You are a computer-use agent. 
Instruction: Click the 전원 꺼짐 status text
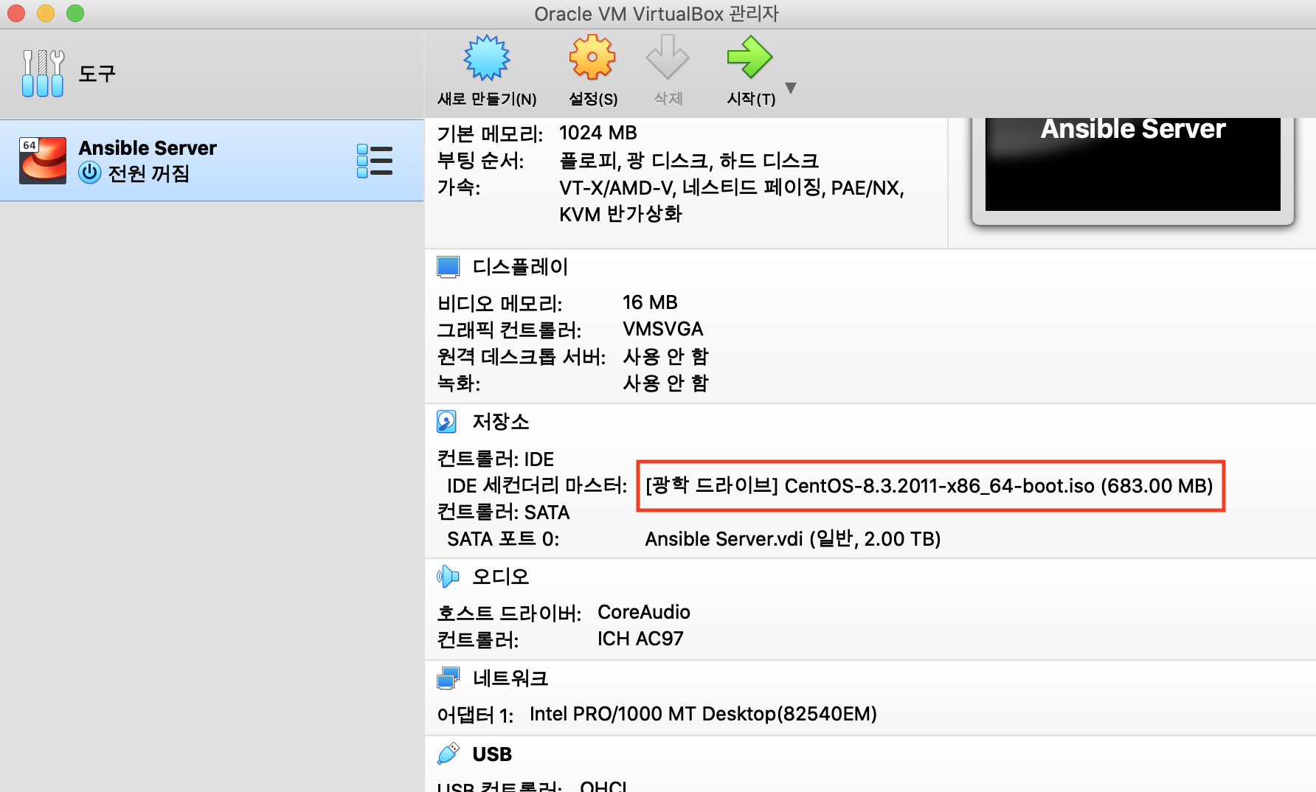point(149,173)
